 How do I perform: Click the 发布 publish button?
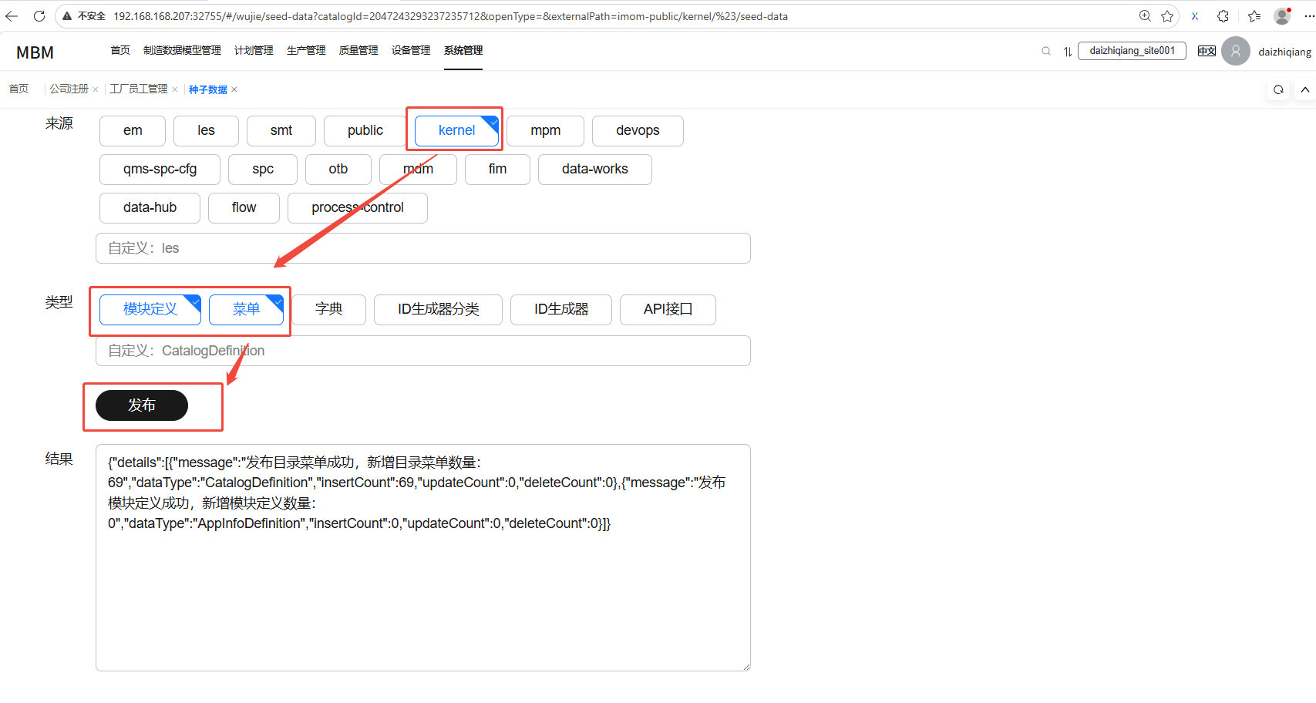(x=142, y=405)
